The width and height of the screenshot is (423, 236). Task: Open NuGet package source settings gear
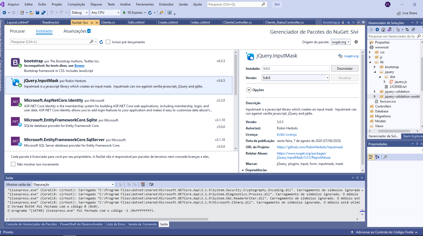(x=356, y=42)
